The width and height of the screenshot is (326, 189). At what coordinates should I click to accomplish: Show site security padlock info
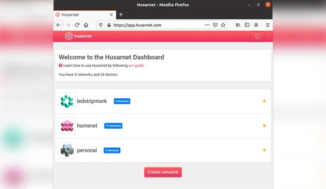109,25
